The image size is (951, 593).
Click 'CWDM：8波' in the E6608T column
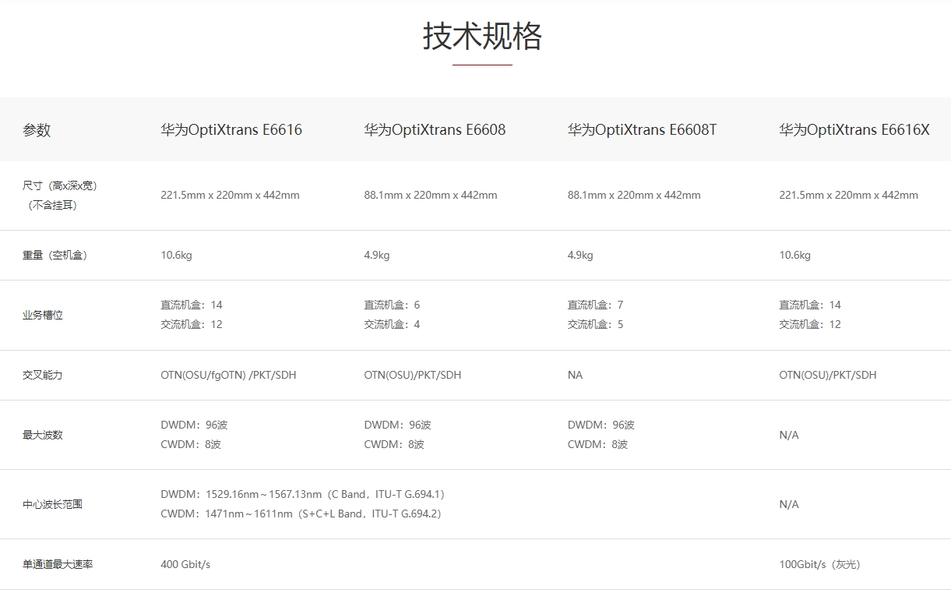coord(598,445)
